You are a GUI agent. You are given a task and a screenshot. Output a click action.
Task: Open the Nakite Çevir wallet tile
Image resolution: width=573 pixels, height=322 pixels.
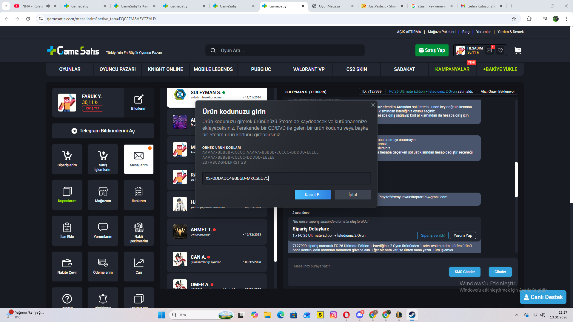[67, 267]
